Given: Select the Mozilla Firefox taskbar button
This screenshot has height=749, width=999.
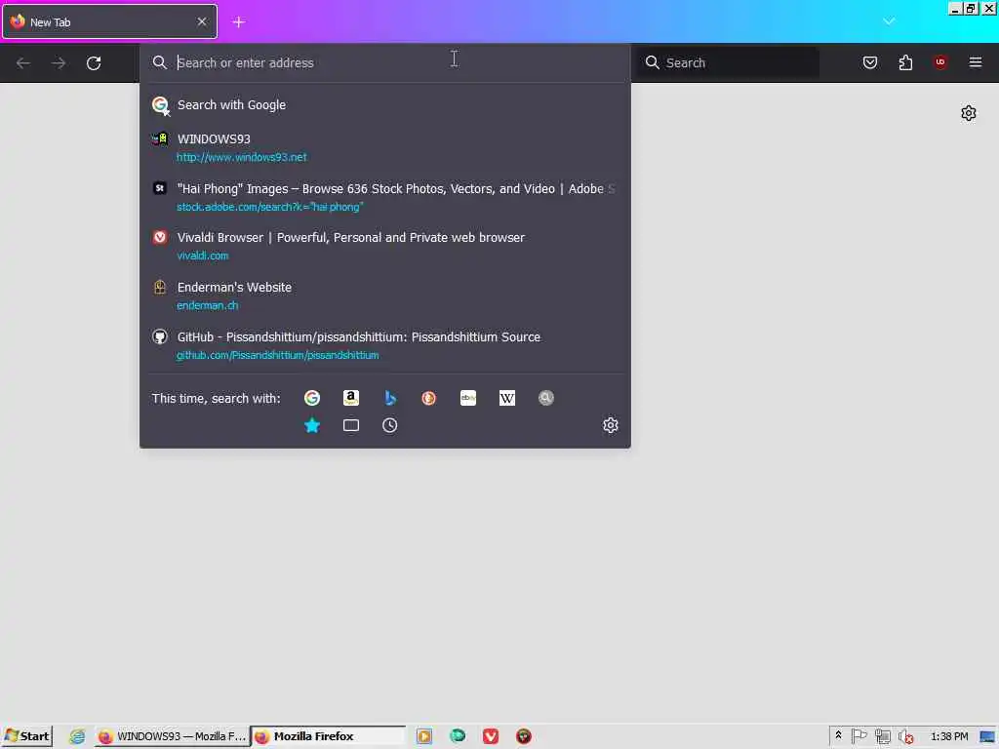Looking at the screenshot, I should (328, 736).
